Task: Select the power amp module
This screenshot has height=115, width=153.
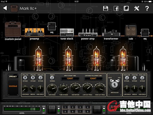Action: (88, 33)
